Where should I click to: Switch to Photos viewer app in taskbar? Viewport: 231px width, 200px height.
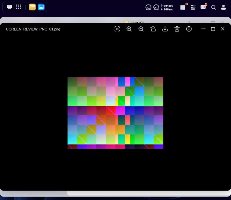pyautogui.click(x=41, y=7)
